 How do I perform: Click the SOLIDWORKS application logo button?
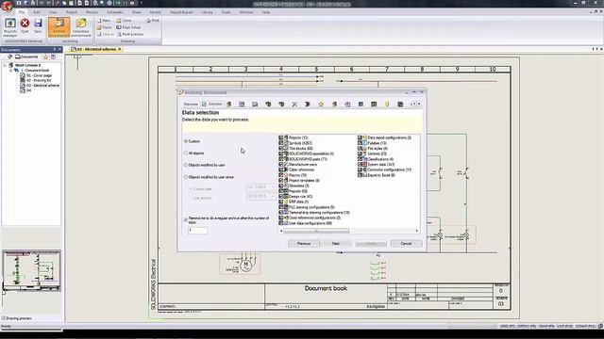click(7, 7)
